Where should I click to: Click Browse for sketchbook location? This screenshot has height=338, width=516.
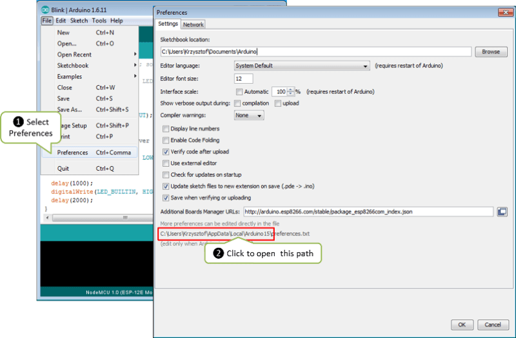pos(491,52)
